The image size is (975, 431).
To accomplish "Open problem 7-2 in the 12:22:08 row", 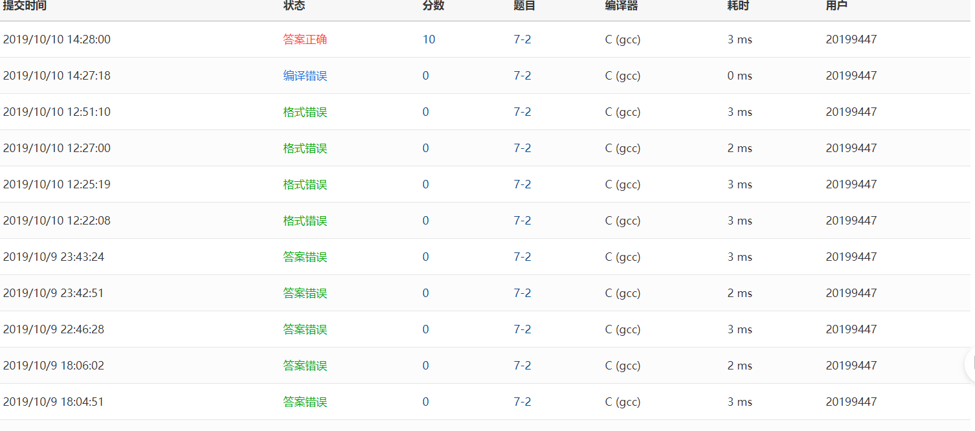I will pos(522,221).
